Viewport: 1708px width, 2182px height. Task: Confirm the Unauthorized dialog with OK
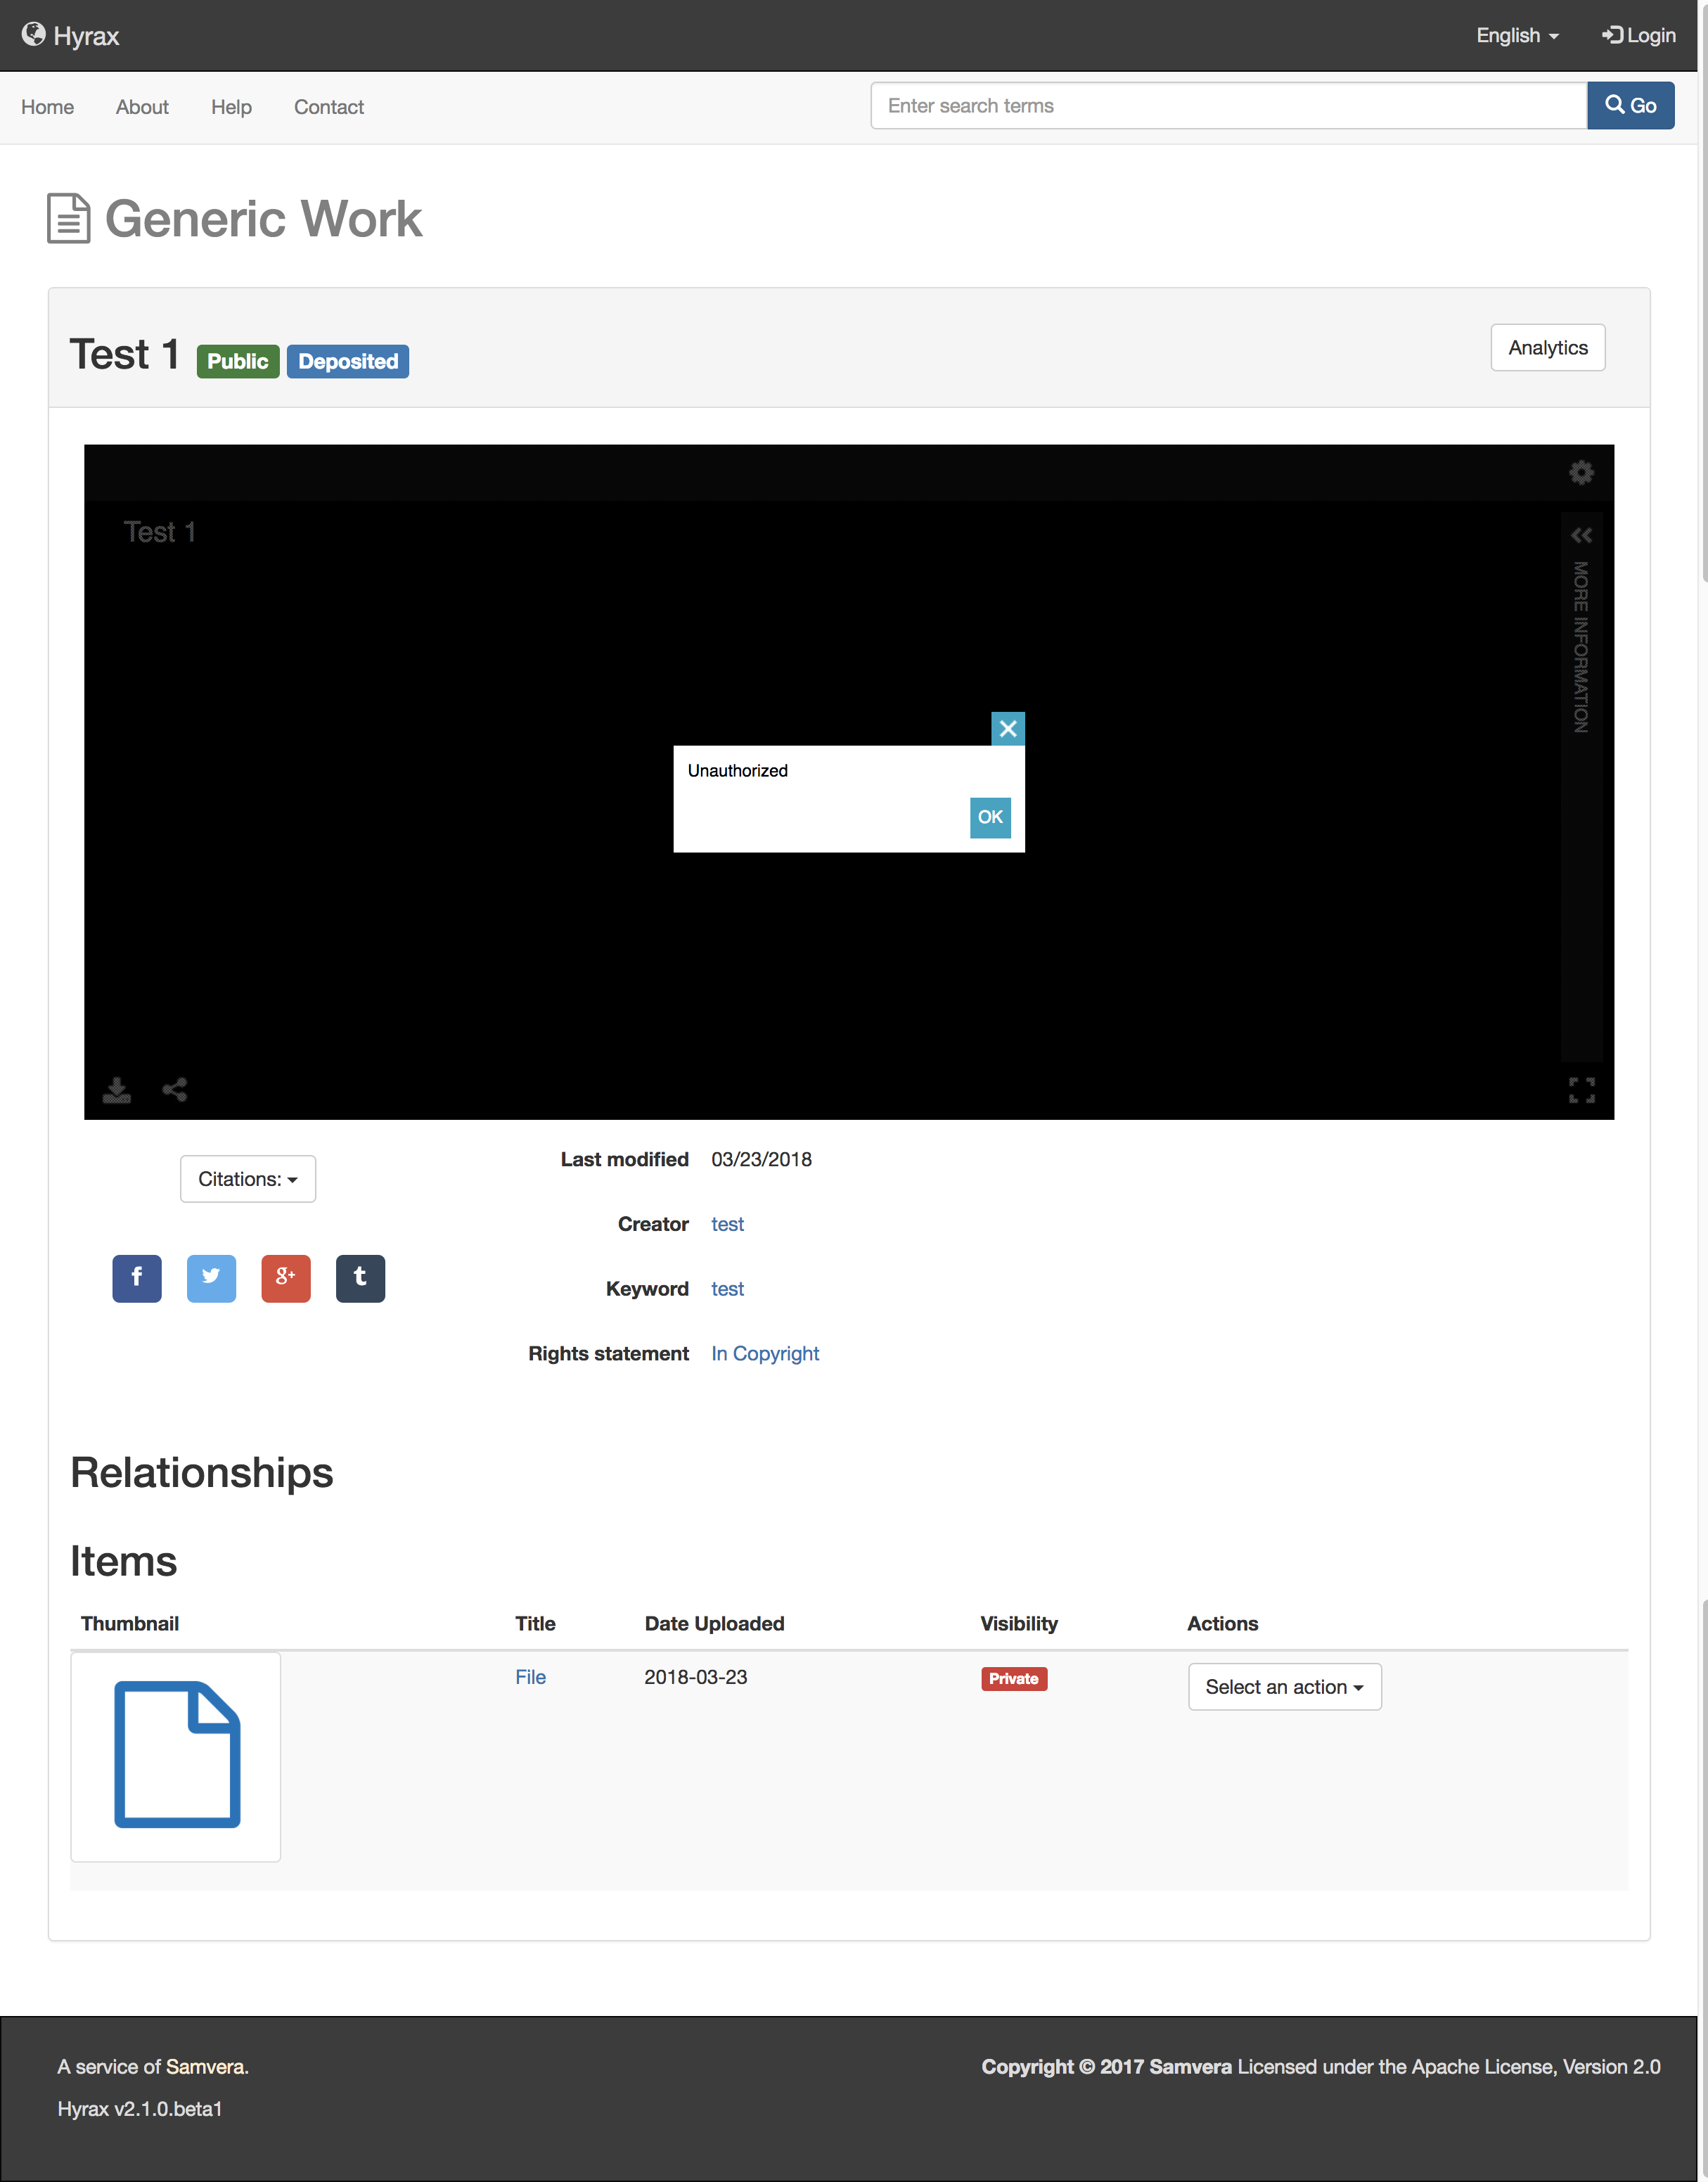click(990, 817)
